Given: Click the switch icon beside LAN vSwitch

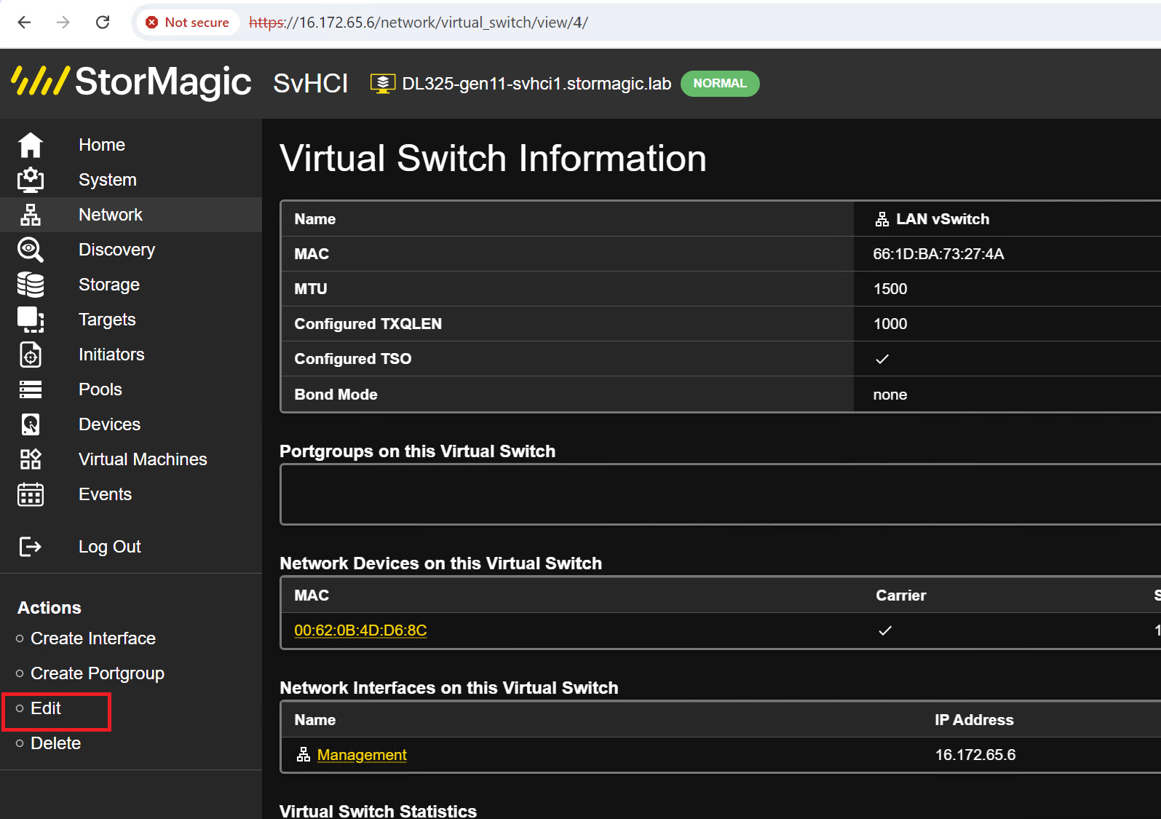Looking at the screenshot, I should pos(882,219).
